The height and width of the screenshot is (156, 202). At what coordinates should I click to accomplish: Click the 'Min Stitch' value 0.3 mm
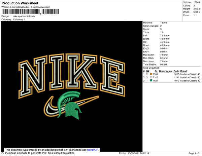click(x=164, y=58)
